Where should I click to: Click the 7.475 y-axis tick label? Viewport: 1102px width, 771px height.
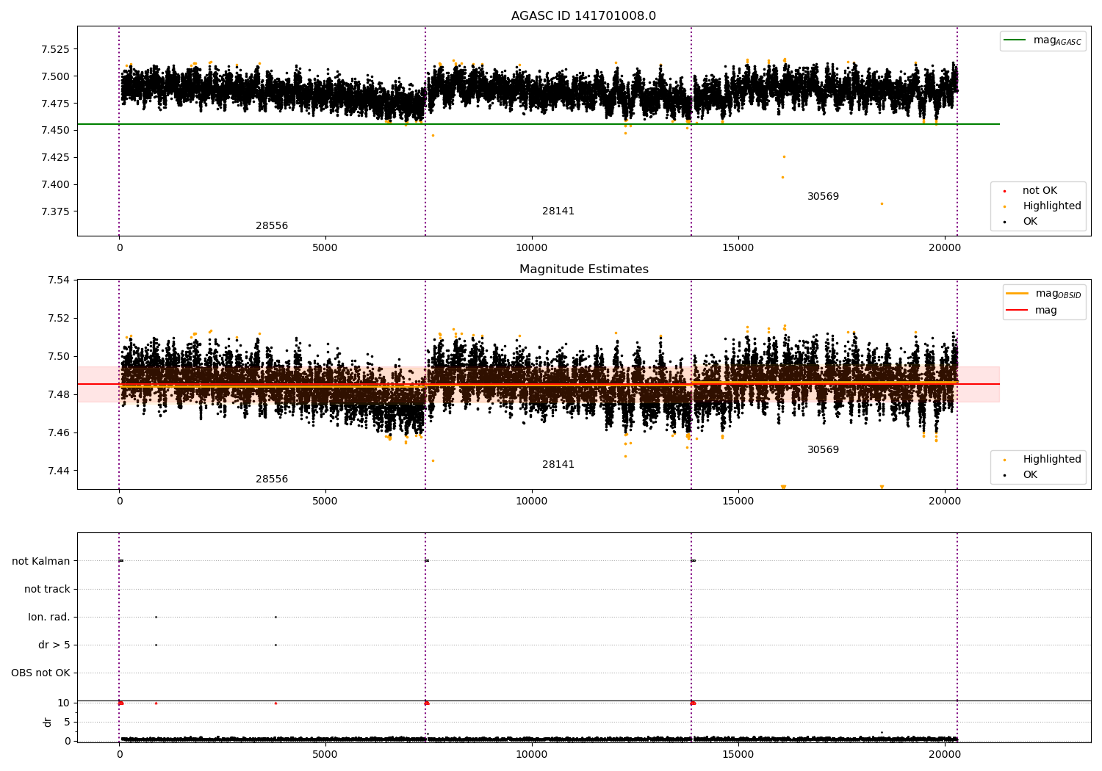[x=55, y=104]
